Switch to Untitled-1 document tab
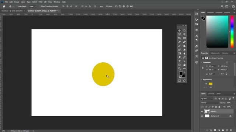This screenshot has width=236, height=132. (x=12, y=11)
